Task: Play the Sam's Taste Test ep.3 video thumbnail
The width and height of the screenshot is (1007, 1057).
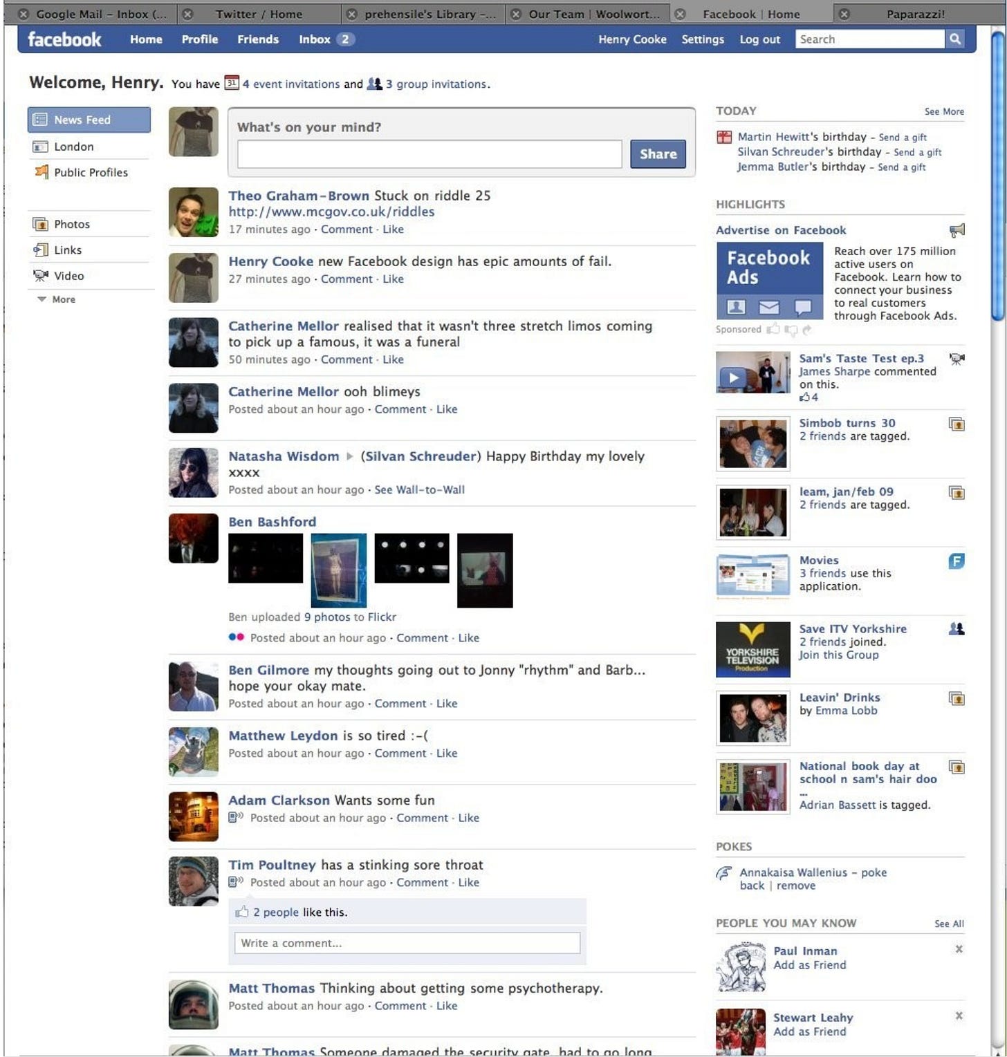Action: 752,373
